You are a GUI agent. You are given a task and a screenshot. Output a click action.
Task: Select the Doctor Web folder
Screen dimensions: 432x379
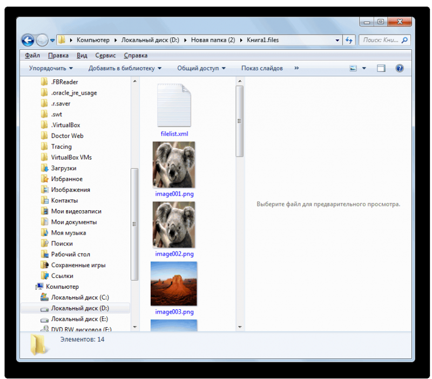click(67, 136)
